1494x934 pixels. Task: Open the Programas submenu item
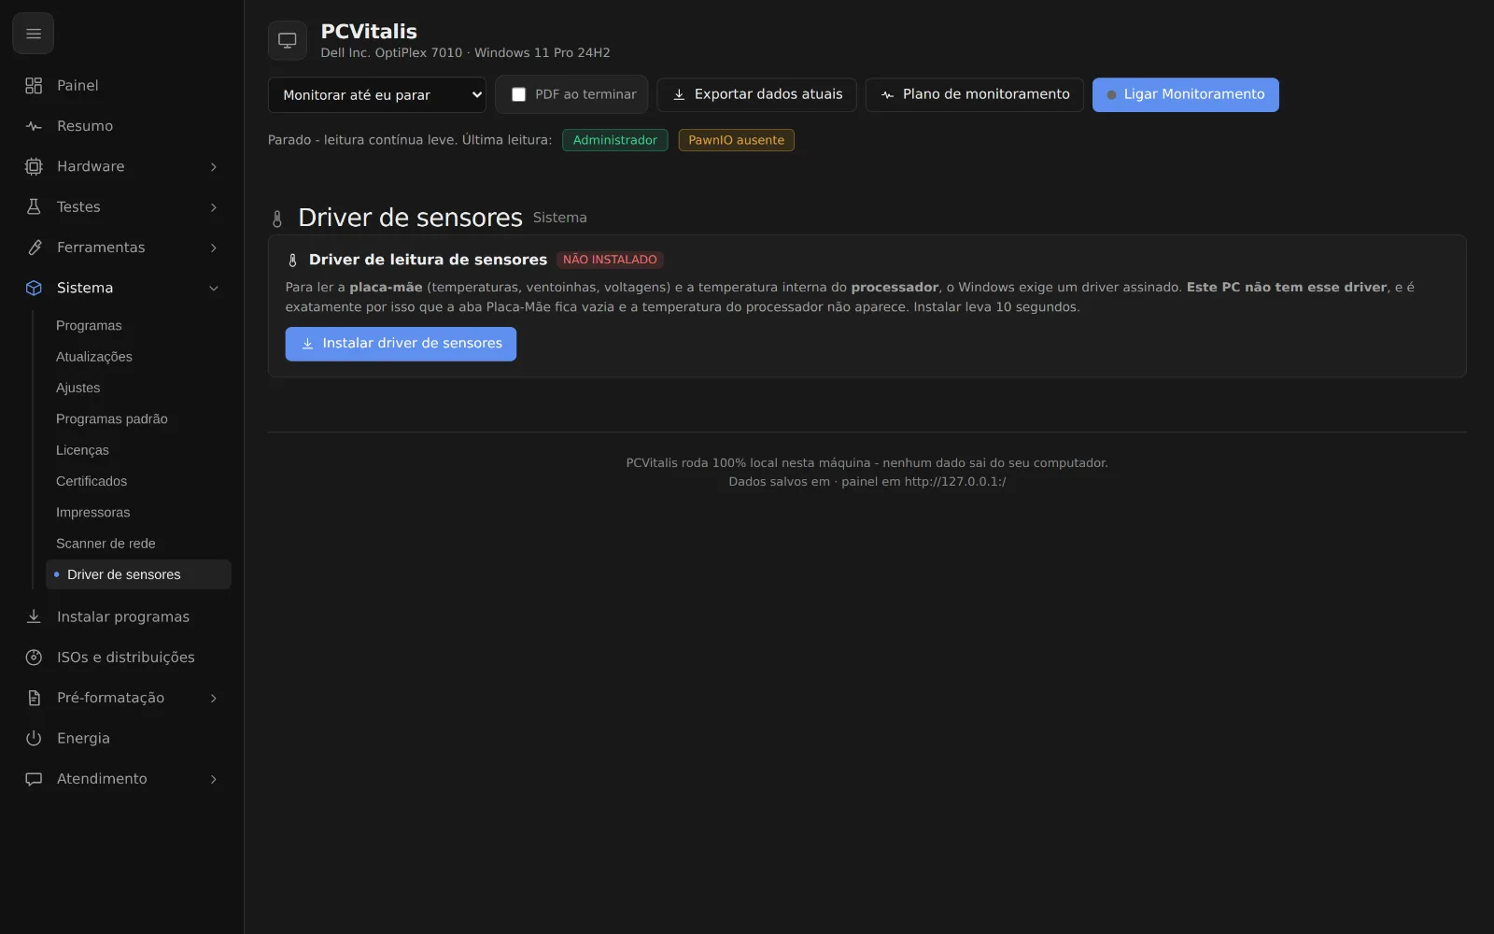[138, 325]
